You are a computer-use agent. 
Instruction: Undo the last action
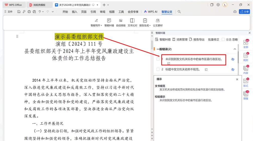point(40,12)
